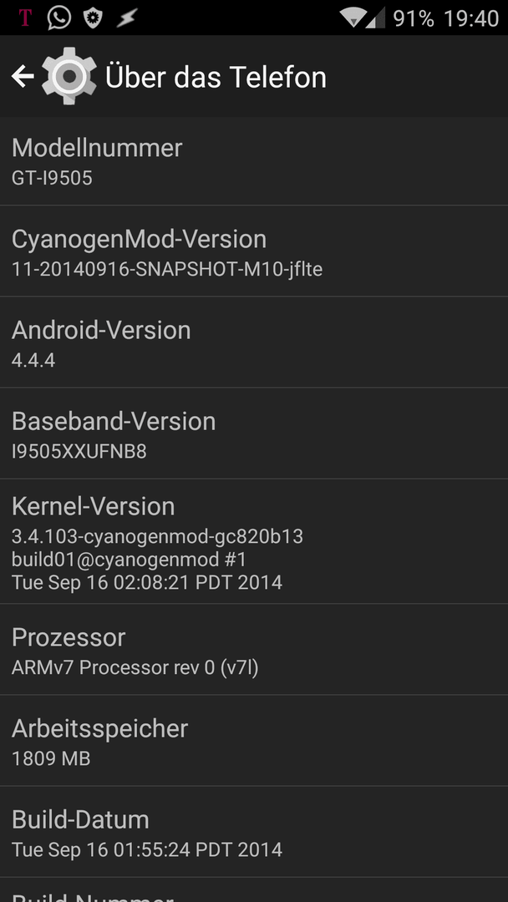Select the Prozessor entry

click(254, 650)
